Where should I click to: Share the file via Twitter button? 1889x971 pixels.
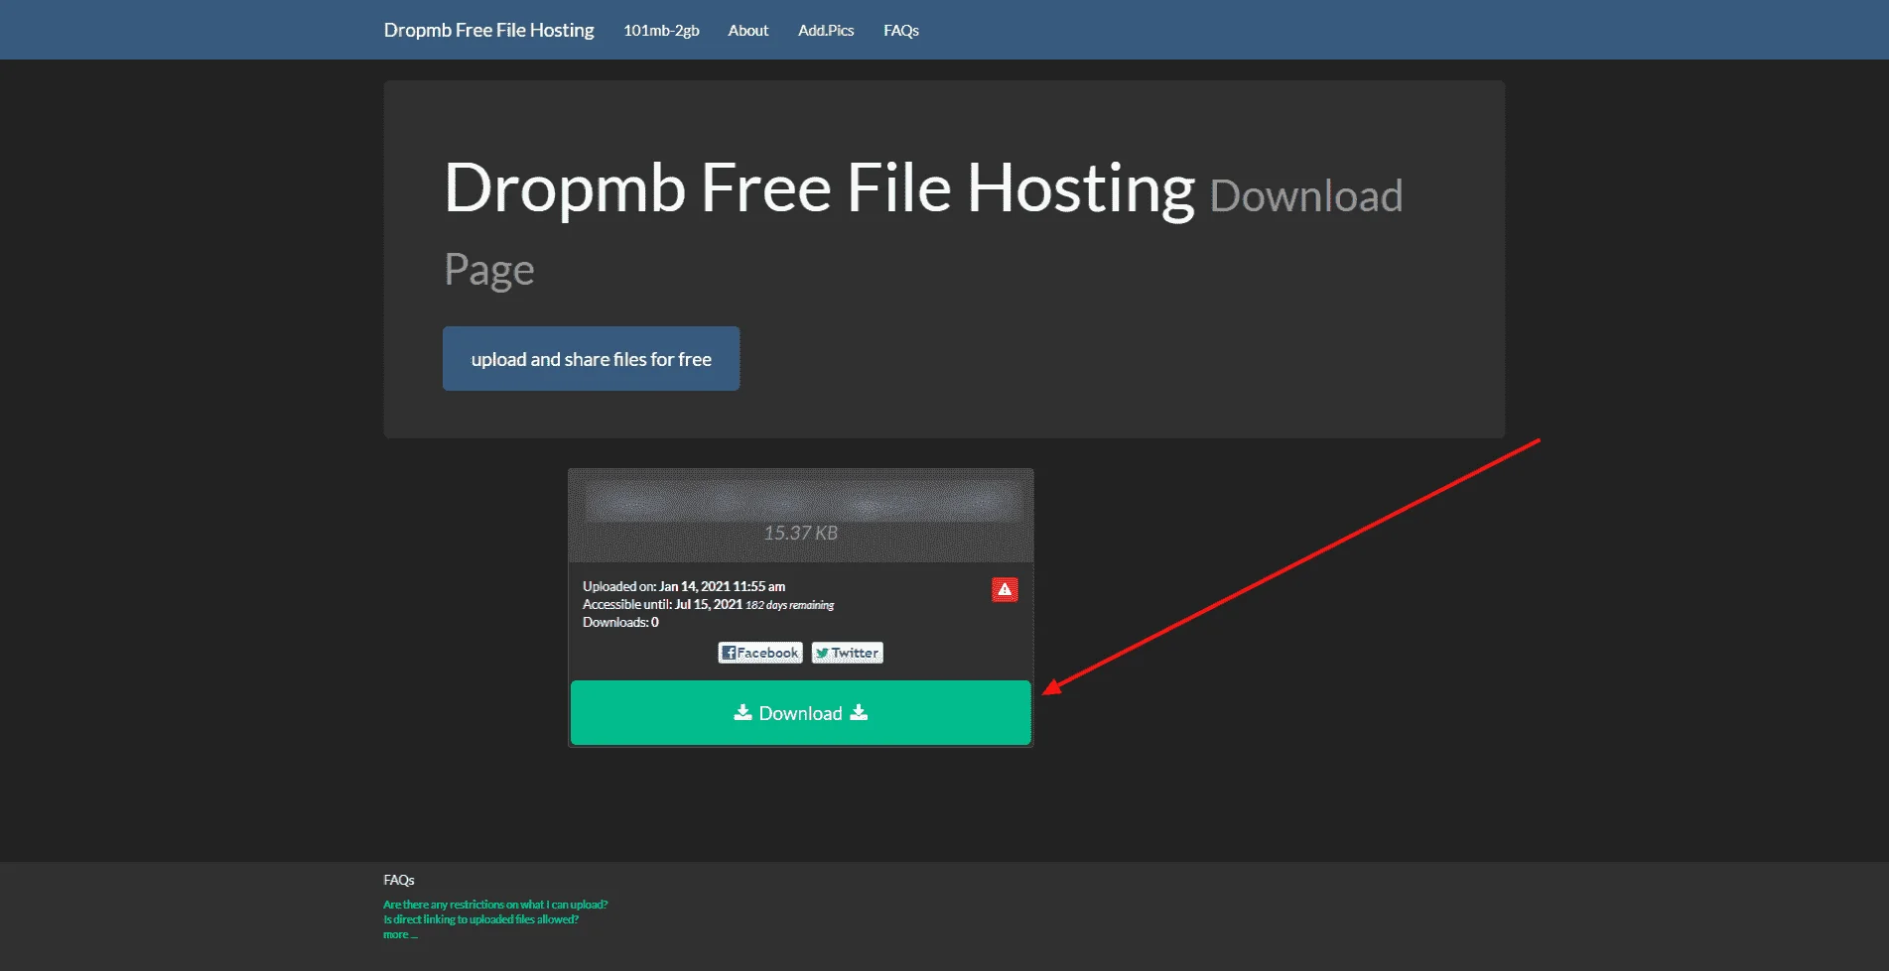(848, 653)
